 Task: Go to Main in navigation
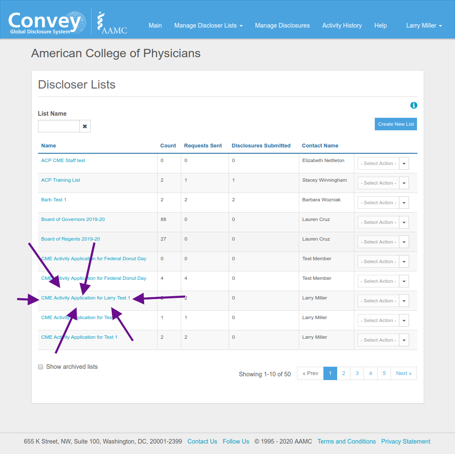tap(155, 25)
